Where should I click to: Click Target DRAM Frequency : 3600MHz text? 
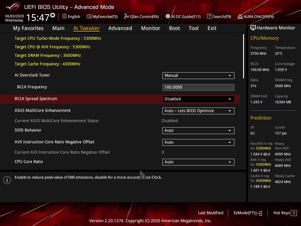tap(48, 55)
